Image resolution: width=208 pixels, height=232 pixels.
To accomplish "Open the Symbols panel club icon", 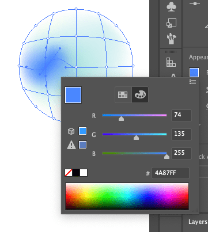I will point(171,7).
